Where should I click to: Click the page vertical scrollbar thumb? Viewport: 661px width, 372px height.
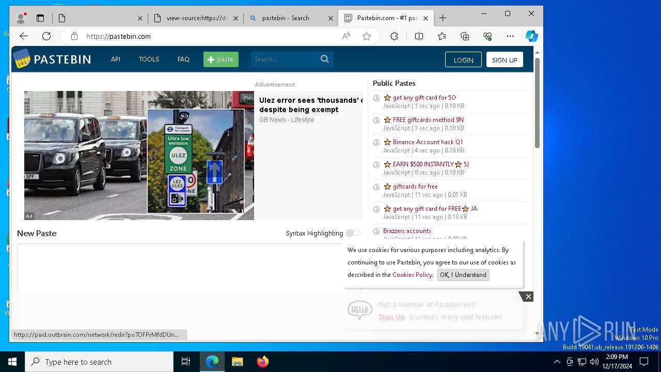click(x=537, y=103)
